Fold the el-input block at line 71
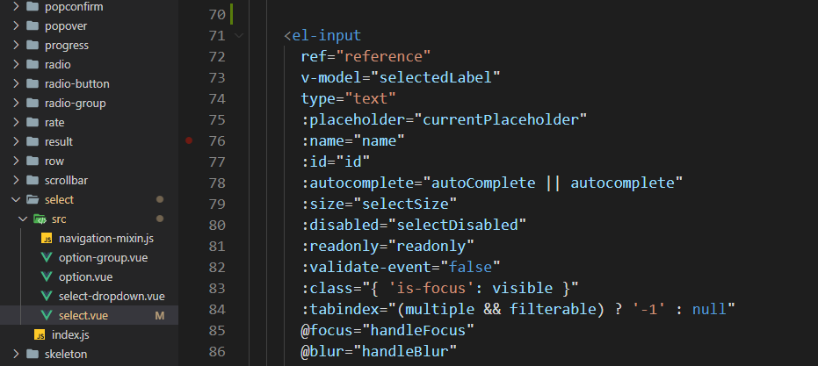The image size is (818, 366). tap(240, 37)
